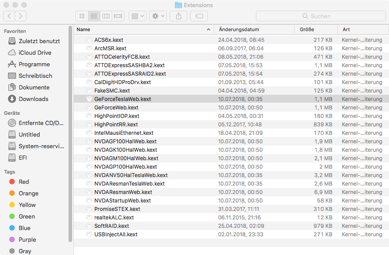Click the Extensions folder title icon
The image size is (389, 255).
(x=178, y=5)
